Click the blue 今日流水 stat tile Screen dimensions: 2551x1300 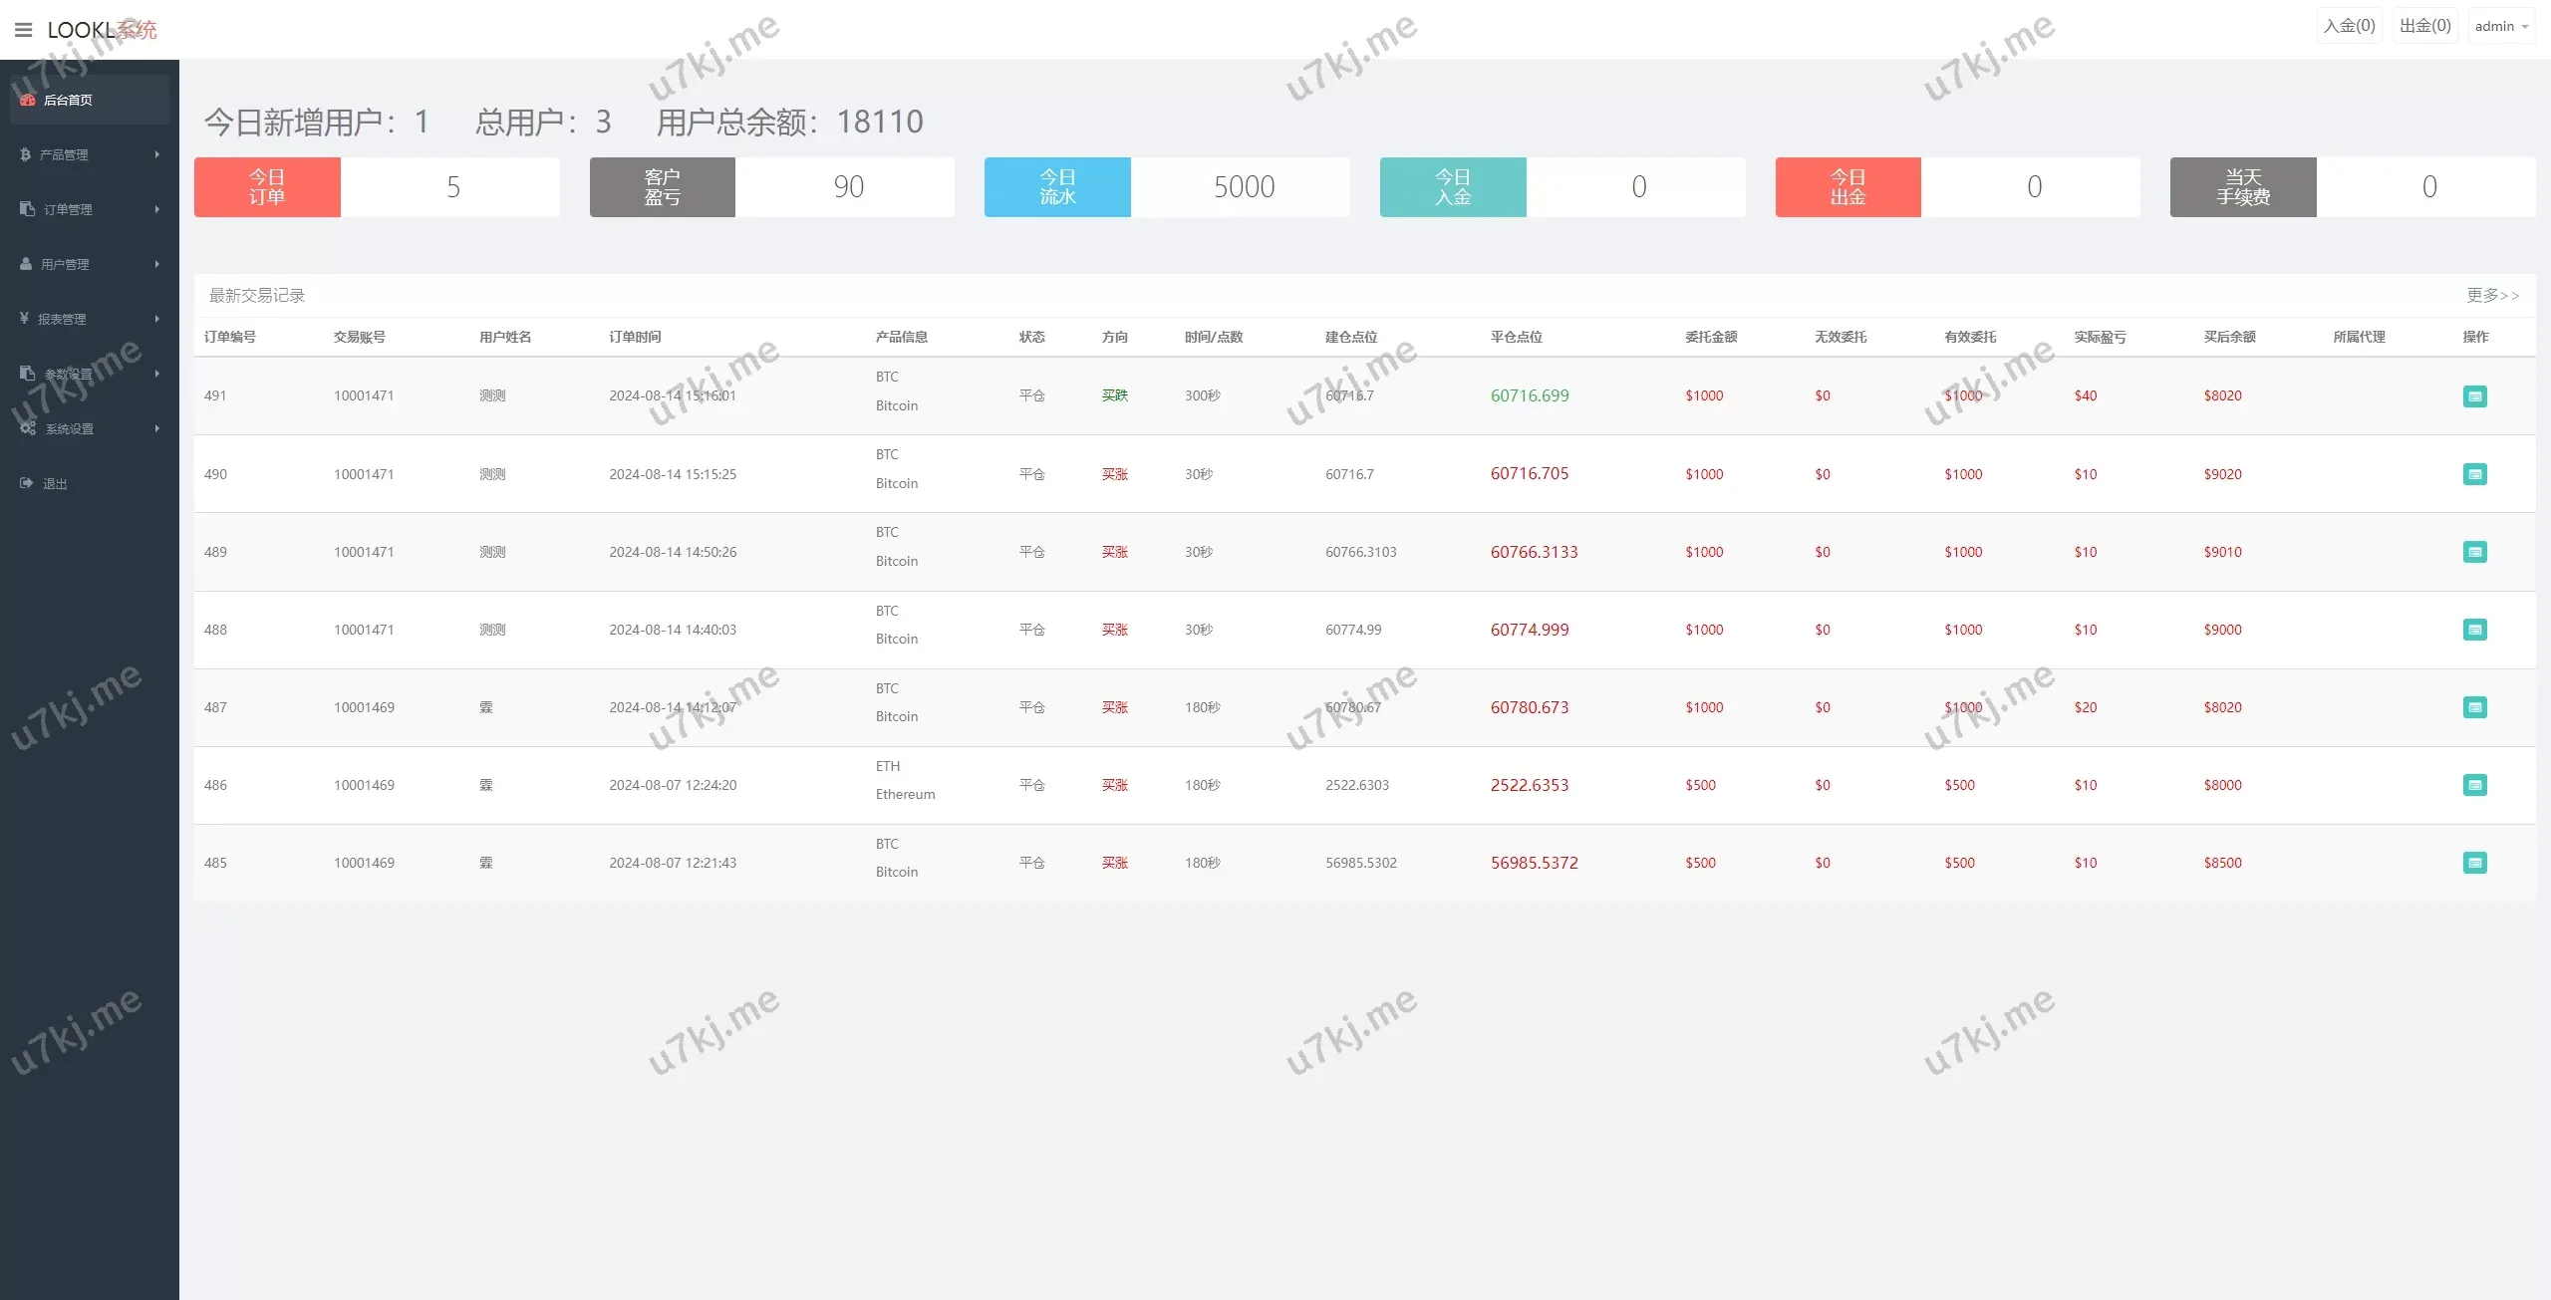tap(1057, 187)
